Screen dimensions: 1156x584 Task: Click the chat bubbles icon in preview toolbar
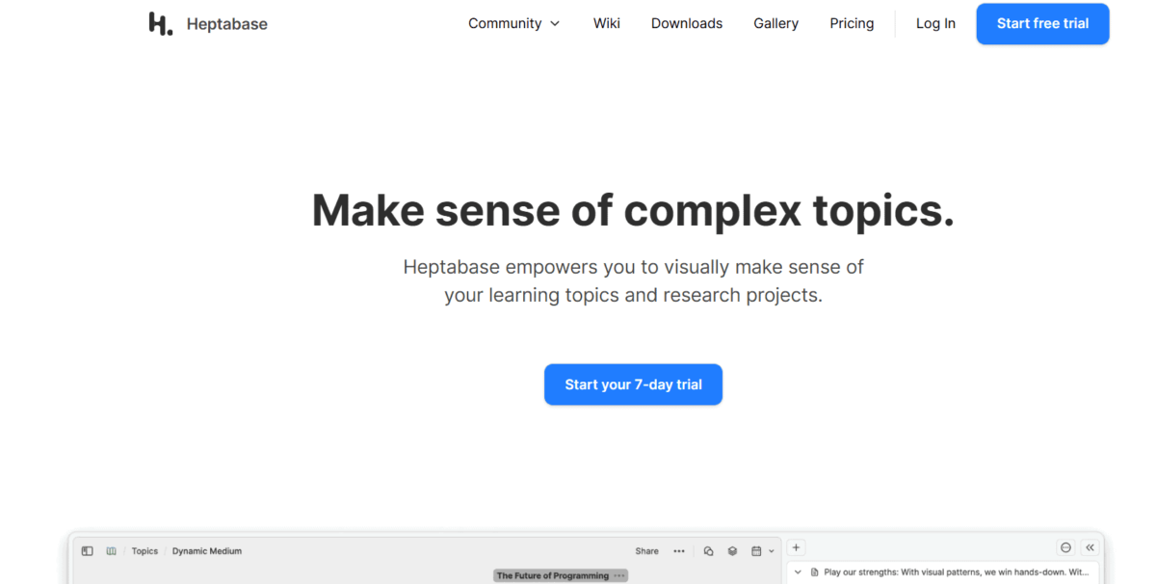pos(708,551)
